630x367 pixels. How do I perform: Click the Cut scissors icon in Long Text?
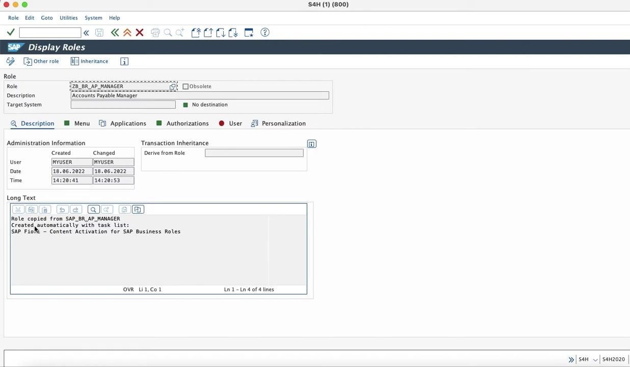tap(18, 209)
